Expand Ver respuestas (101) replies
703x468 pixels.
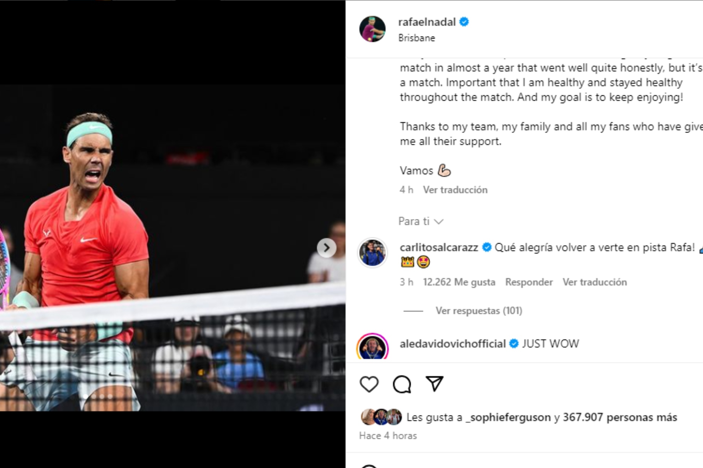[x=479, y=311]
